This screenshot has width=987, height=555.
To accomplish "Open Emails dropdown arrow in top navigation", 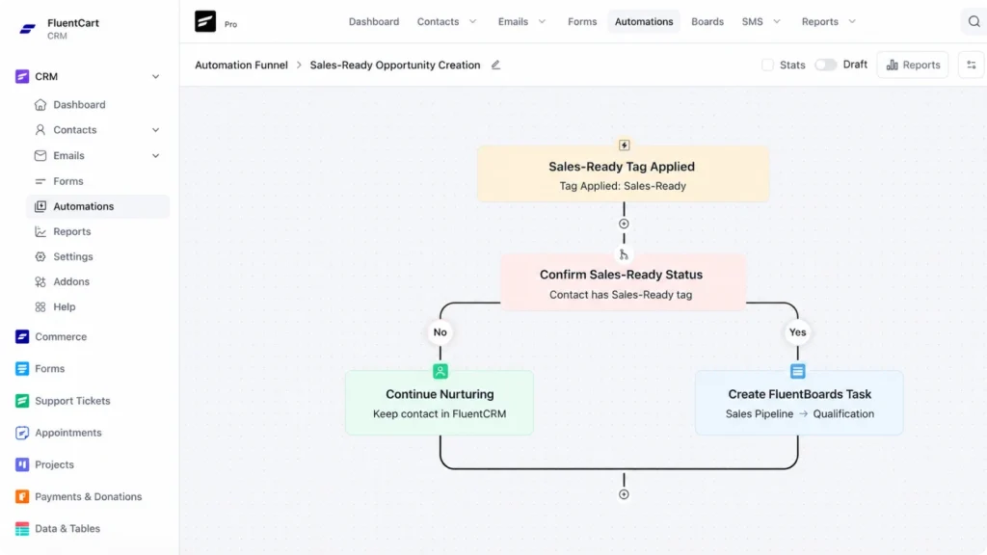I will 542,21.
